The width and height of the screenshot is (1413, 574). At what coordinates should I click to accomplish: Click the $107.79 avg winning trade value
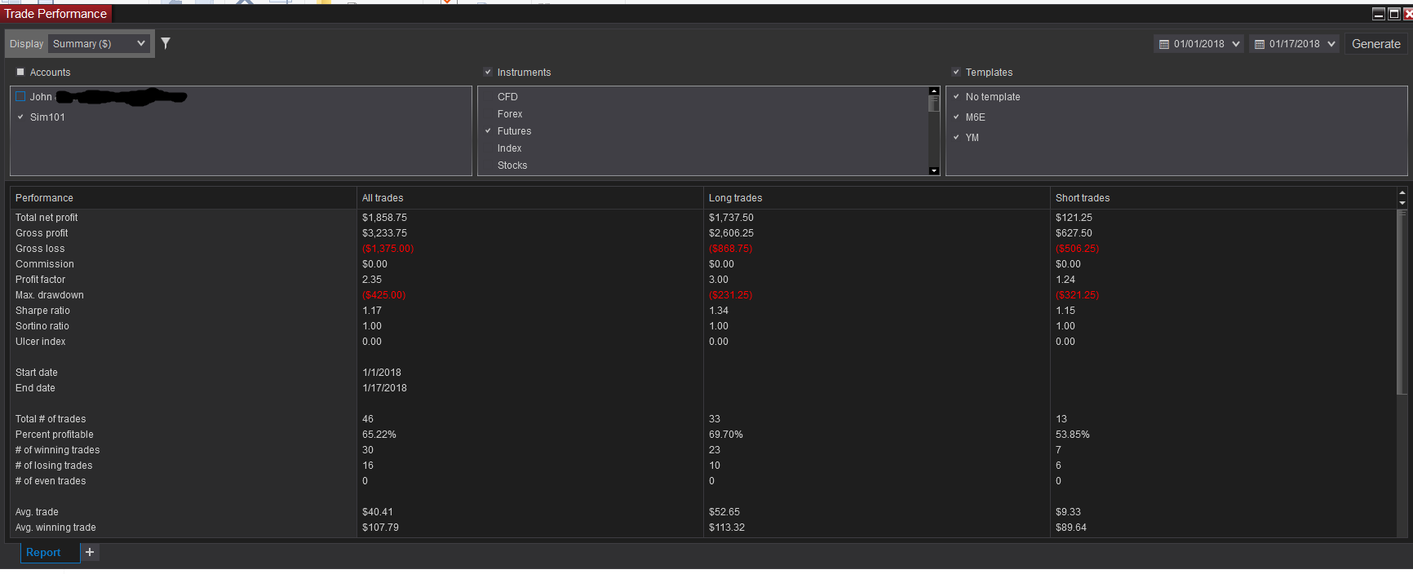[x=380, y=528]
